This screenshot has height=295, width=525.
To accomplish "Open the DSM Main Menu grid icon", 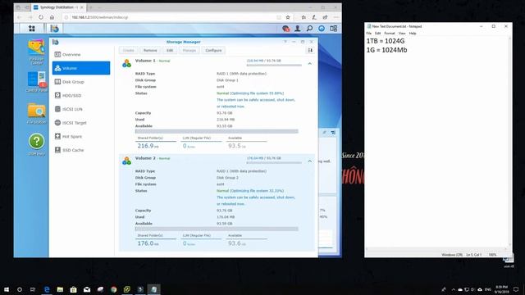I will tap(32, 29).
